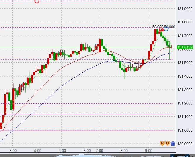195x157 pixels.
Task: Select the red order marker near 131.75
Action: [x=161, y=29]
